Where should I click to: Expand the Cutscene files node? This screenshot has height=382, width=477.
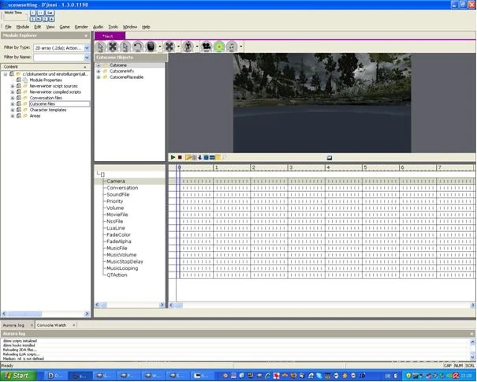[x=13, y=104]
